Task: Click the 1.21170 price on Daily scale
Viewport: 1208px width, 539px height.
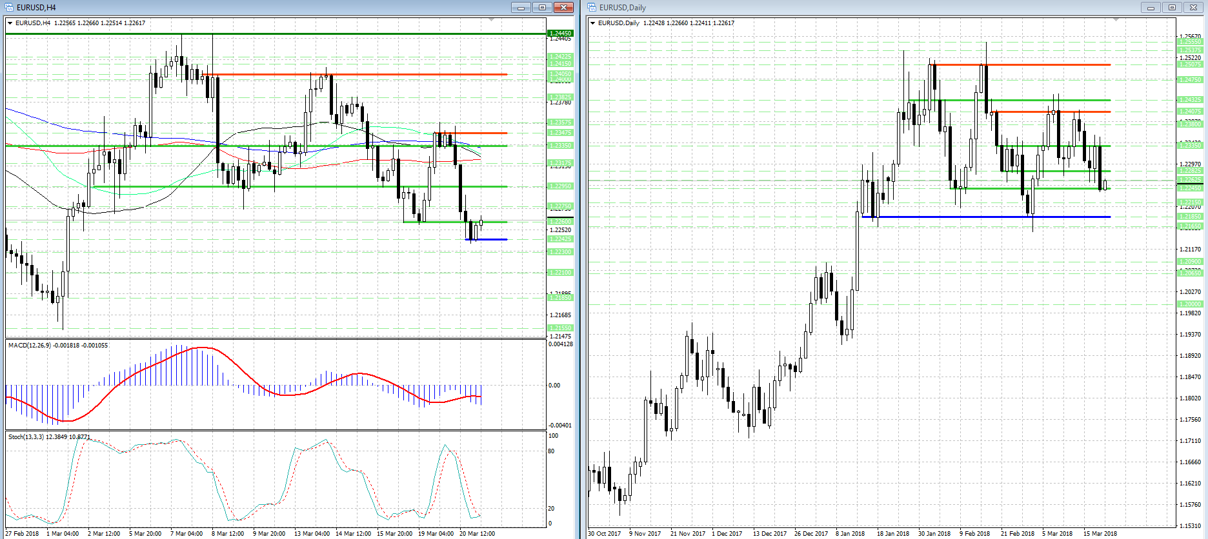Action: [1191, 250]
